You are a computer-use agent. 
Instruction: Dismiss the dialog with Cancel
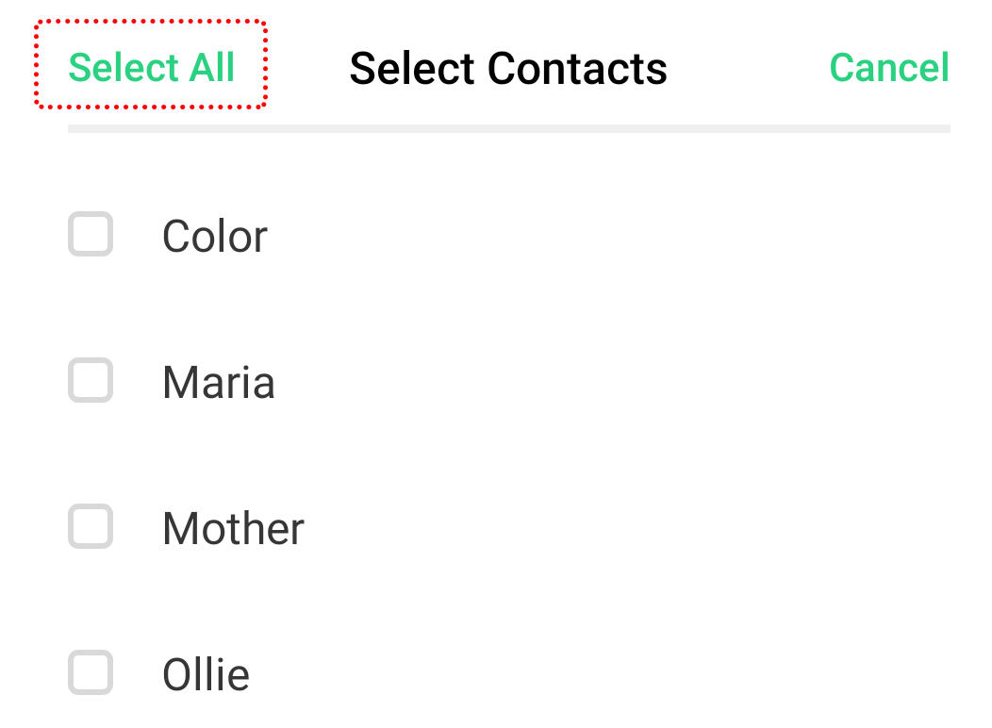888,68
